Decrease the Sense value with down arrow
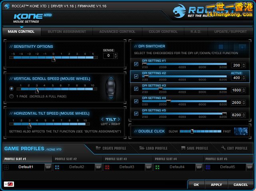Screen dimensions: 256x191 [116, 57]
